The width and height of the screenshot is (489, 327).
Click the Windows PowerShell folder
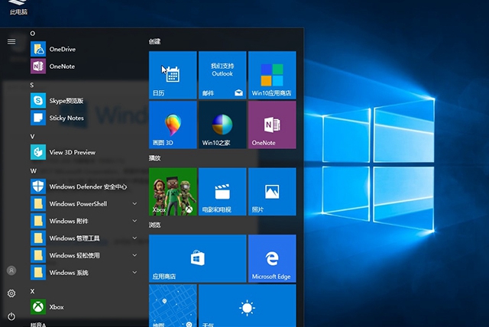[x=84, y=203]
